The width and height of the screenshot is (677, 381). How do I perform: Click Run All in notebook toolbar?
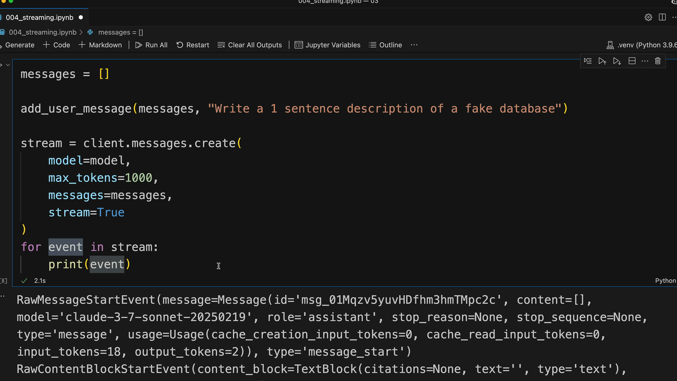click(x=151, y=45)
